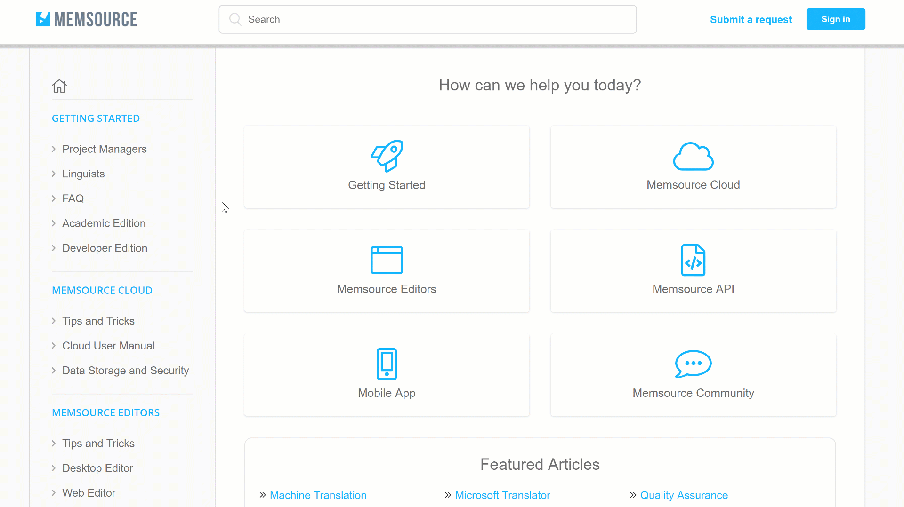
Task: Open Project Managers in the sidebar
Action: (105, 149)
